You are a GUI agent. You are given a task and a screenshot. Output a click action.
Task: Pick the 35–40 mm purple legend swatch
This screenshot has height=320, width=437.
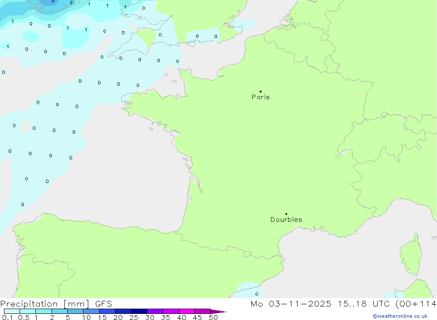(171, 311)
